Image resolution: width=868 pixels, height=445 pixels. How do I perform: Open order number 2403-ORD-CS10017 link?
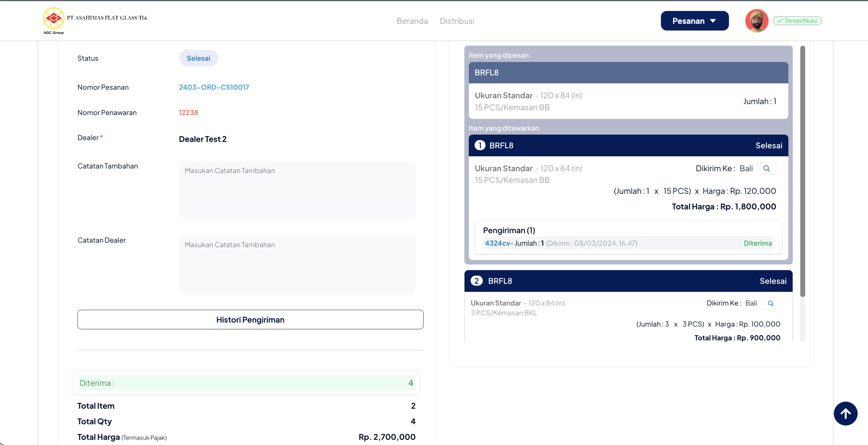click(214, 87)
